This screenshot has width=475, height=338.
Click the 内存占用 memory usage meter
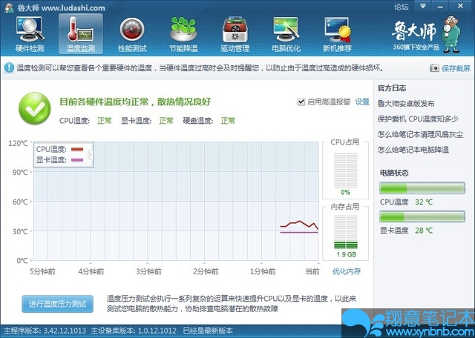(345, 232)
